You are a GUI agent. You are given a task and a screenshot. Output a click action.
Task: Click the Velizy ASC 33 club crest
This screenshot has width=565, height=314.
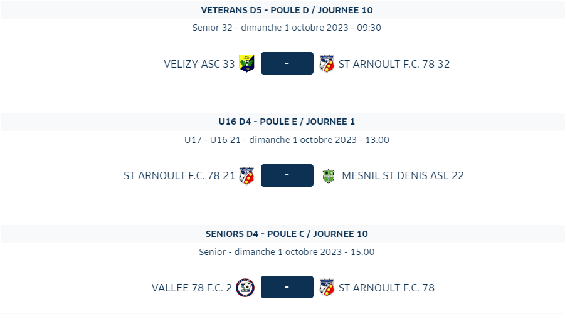click(x=247, y=63)
